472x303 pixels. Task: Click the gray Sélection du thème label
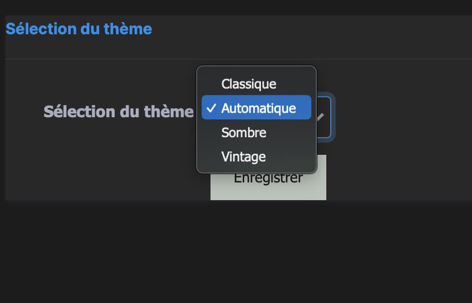[x=119, y=112]
